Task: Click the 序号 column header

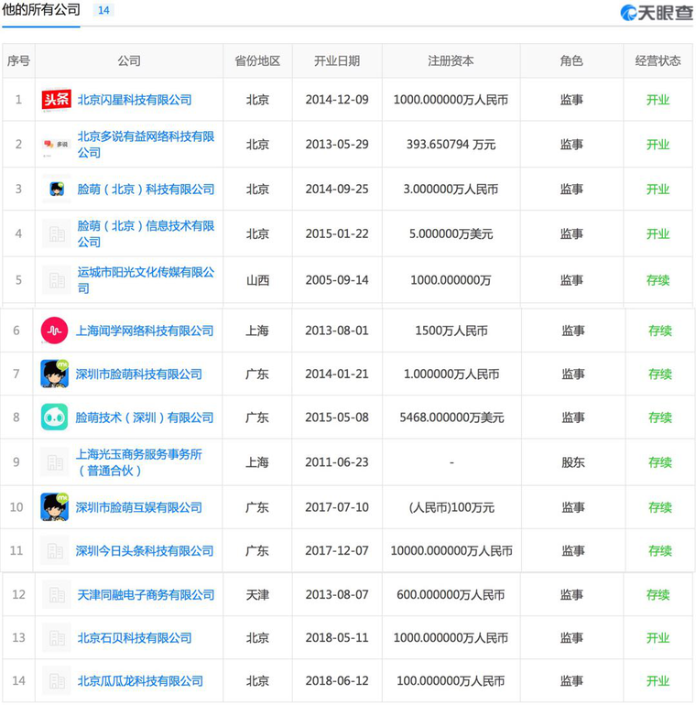Action: pos(18,60)
